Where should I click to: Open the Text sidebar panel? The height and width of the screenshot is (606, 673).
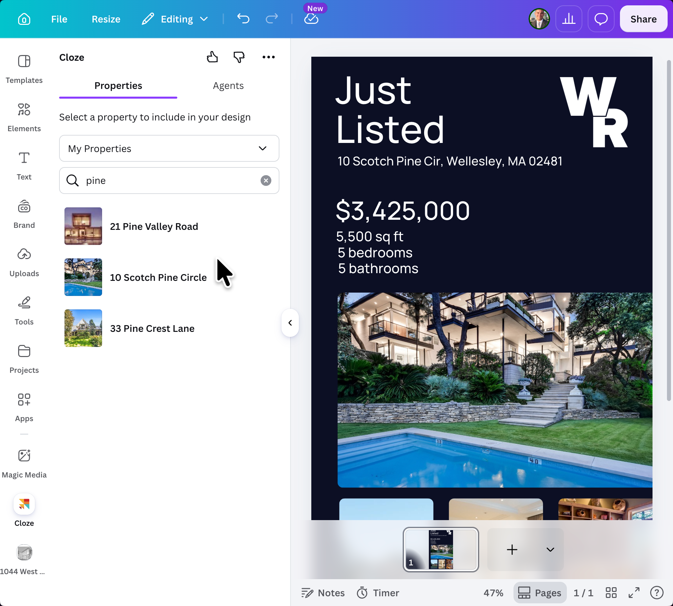tap(24, 166)
